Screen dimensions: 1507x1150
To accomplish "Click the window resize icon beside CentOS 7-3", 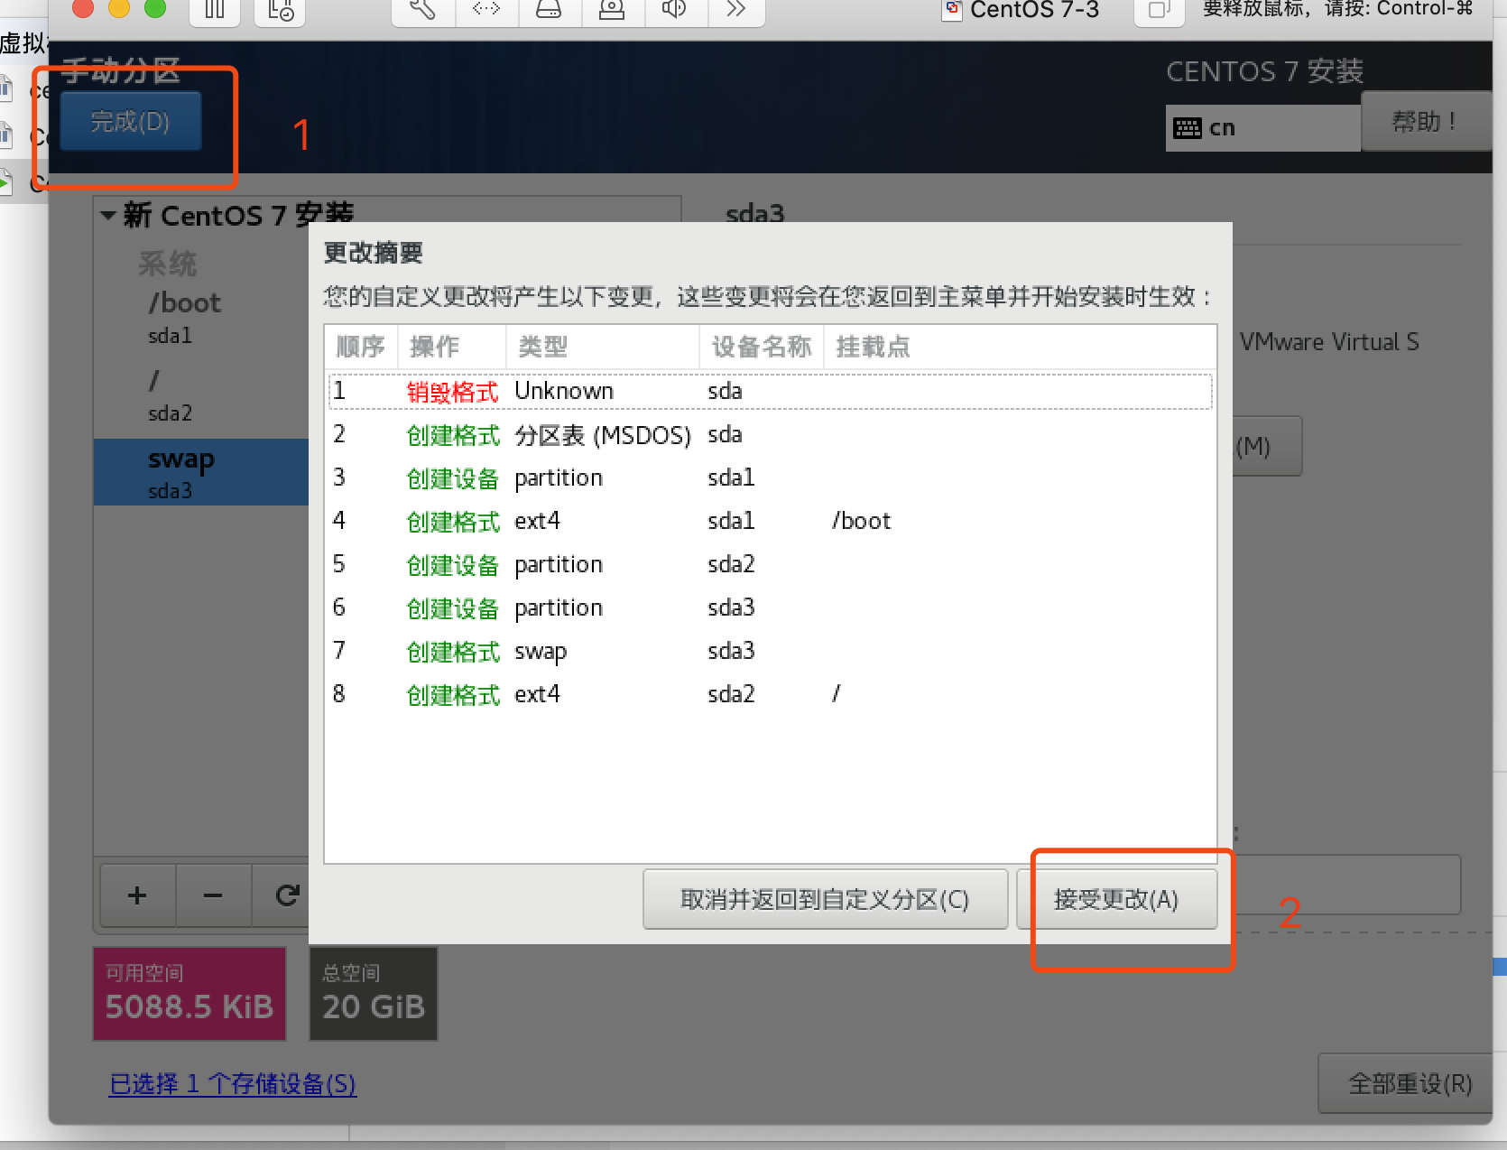I will click(x=1159, y=11).
